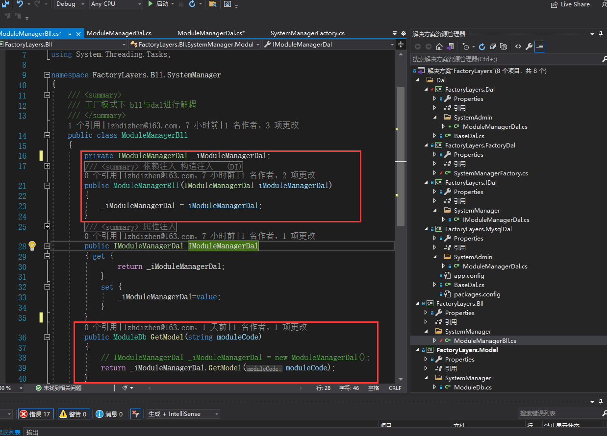
Task: Open the 生成 + IntelliSense dropdown
Action: tap(183, 414)
